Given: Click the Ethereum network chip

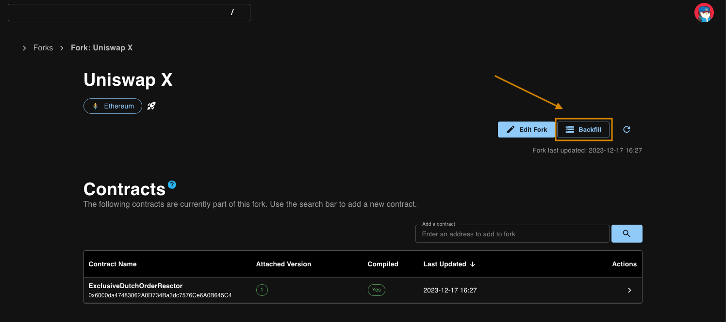Looking at the screenshot, I should [x=113, y=106].
